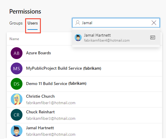Click the MS purple avatar
Image resolution: width=166 pixels, height=139 pixels.
(17, 68)
